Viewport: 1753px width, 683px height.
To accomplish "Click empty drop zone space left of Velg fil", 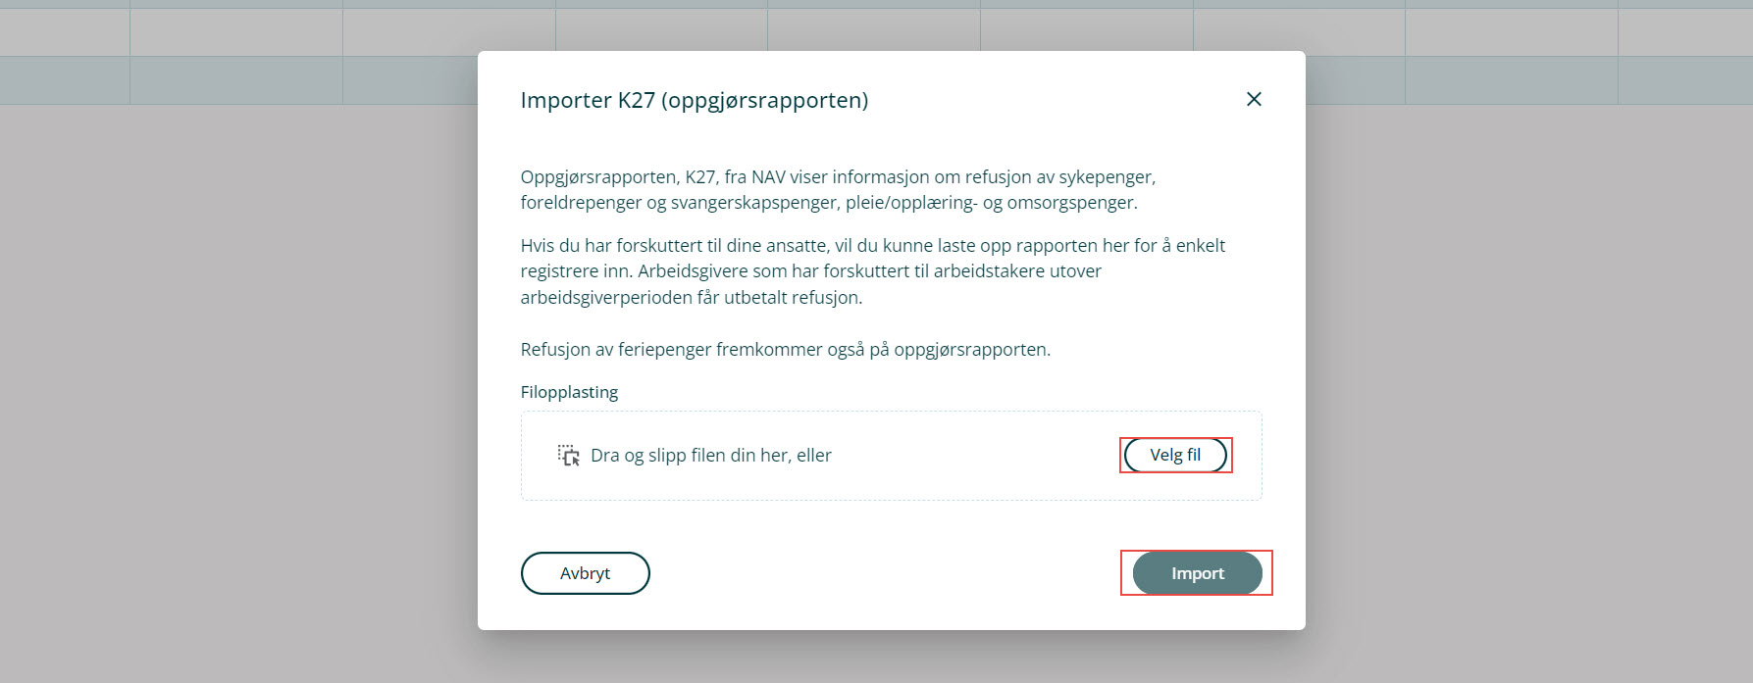I will click(971, 456).
